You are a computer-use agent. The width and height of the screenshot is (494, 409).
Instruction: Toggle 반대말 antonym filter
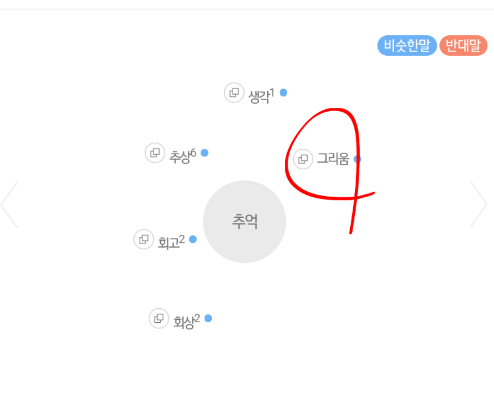click(x=463, y=46)
